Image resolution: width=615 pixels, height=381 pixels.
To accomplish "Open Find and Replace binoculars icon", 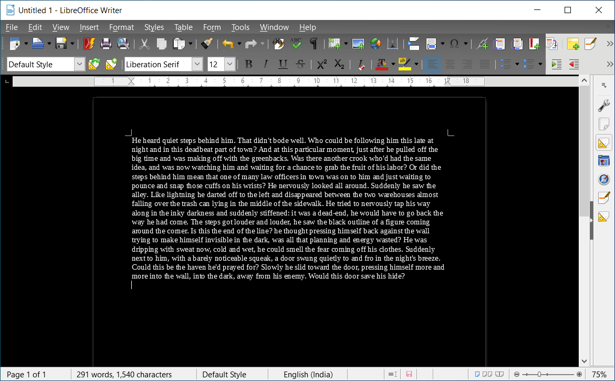I will tap(278, 44).
